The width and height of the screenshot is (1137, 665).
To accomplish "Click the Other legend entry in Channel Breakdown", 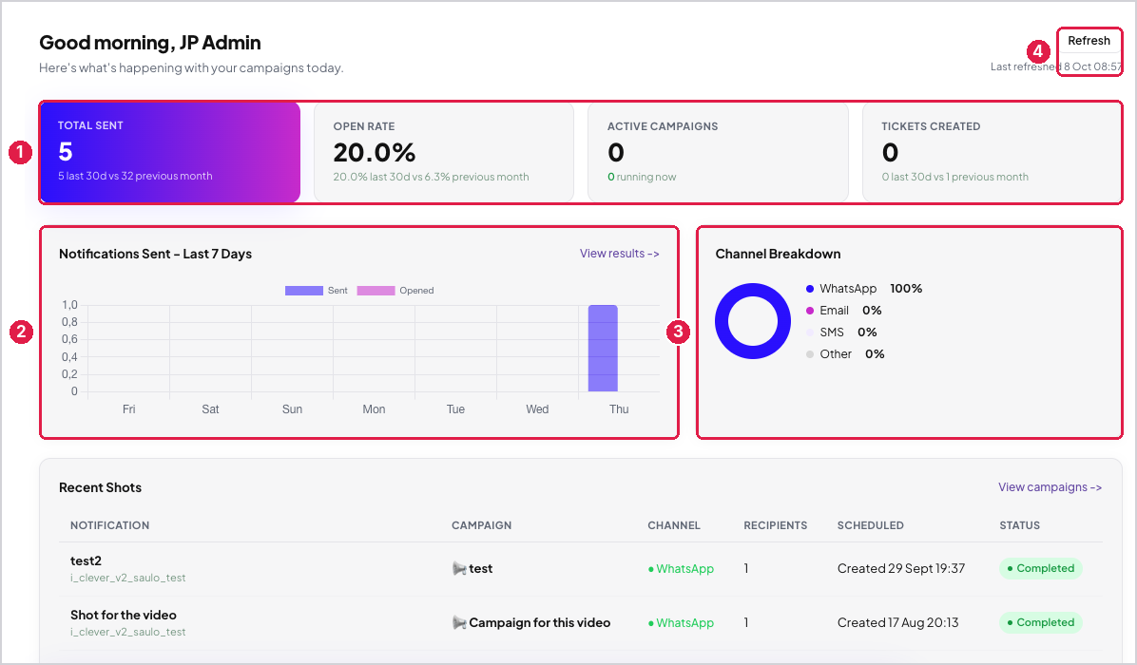I will coord(845,353).
